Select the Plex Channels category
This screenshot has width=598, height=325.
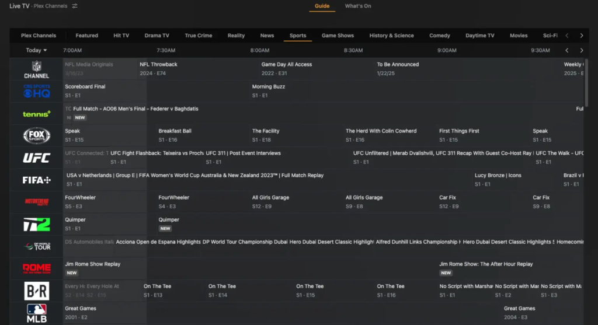[x=39, y=36]
